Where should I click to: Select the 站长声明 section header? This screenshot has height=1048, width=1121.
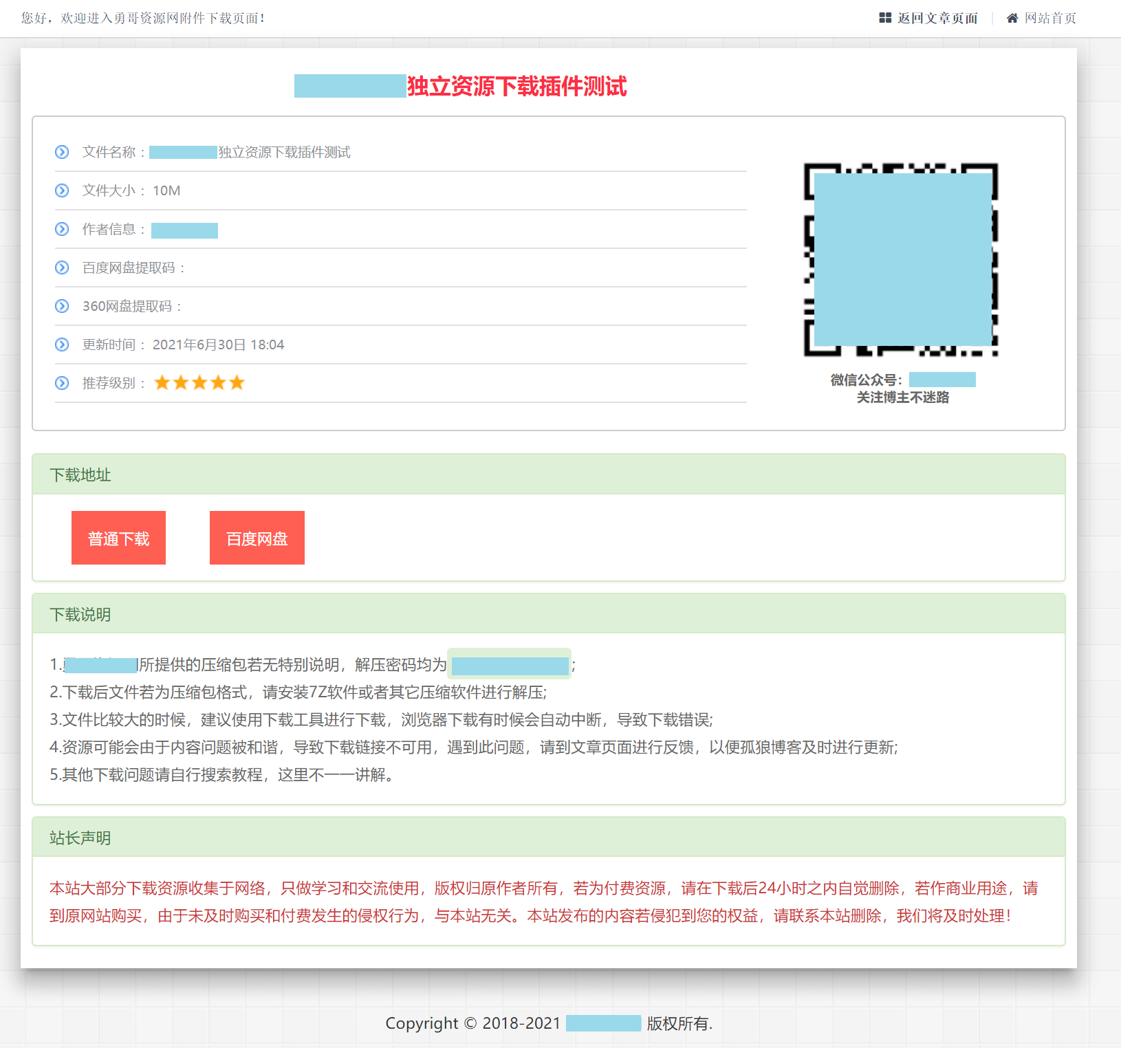tap(80, 838)
